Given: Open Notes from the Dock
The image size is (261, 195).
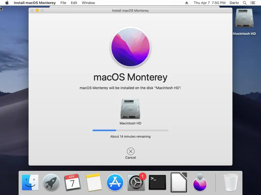Looking at the screenshot, I should [x=94, y=182].
